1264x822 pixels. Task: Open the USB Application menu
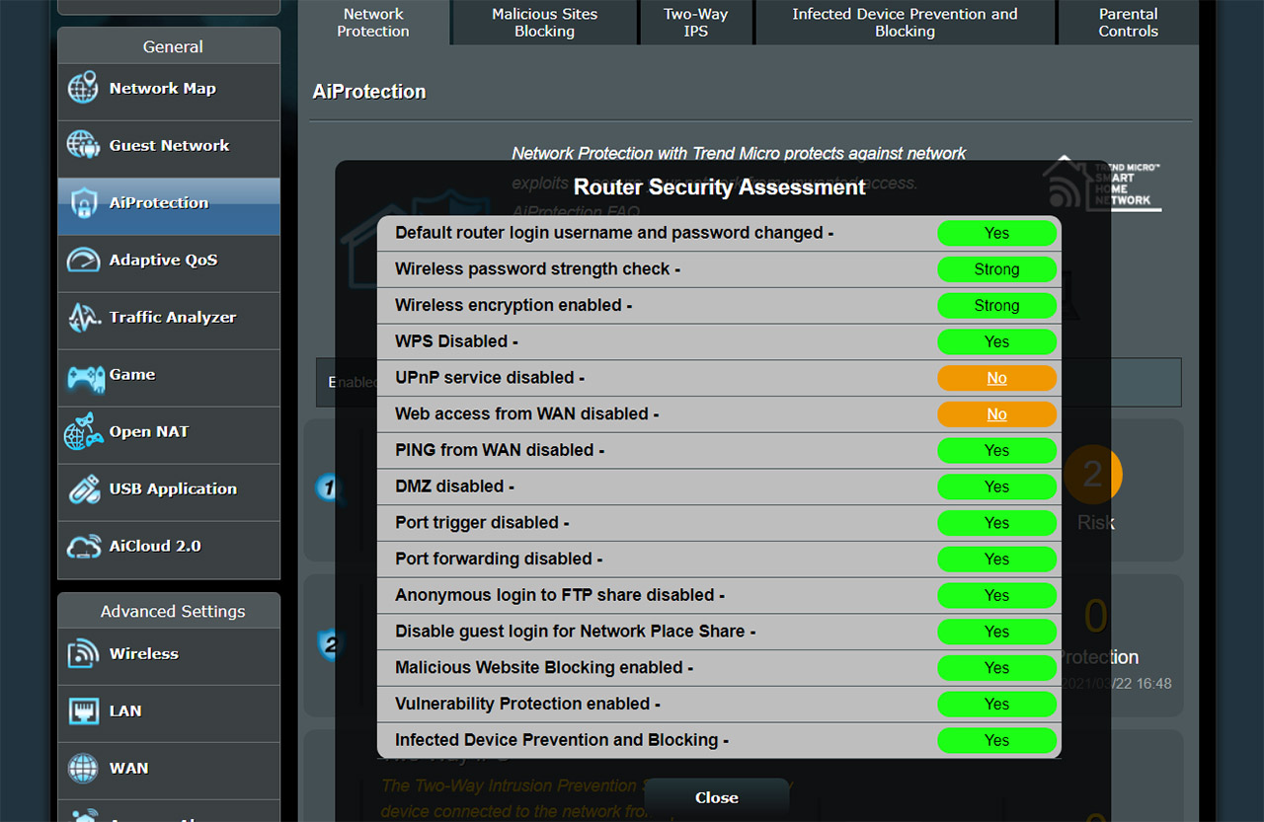click(169, 492)
